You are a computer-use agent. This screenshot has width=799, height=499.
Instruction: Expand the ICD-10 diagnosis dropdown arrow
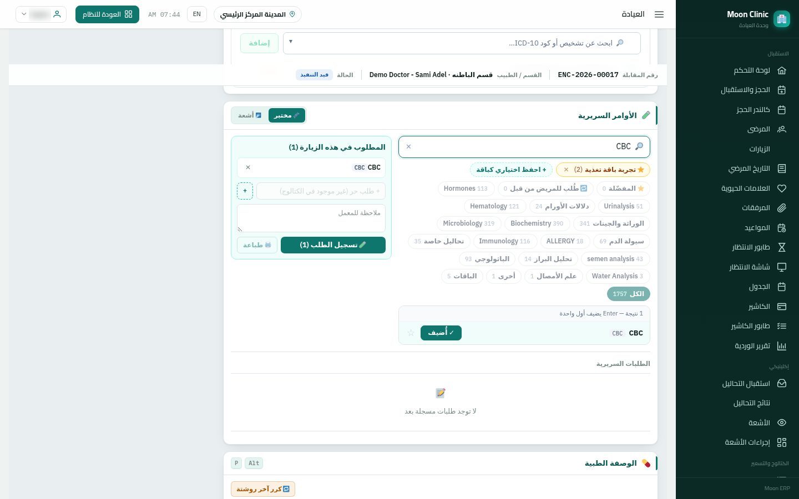[291, 42]
